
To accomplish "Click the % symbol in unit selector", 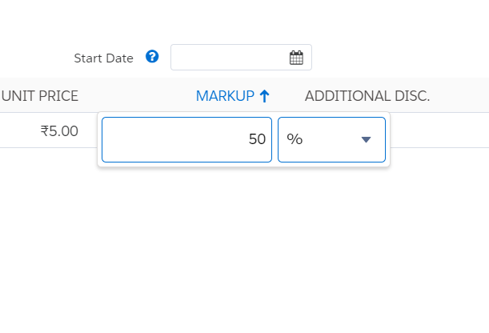I will tap(295, 139).
